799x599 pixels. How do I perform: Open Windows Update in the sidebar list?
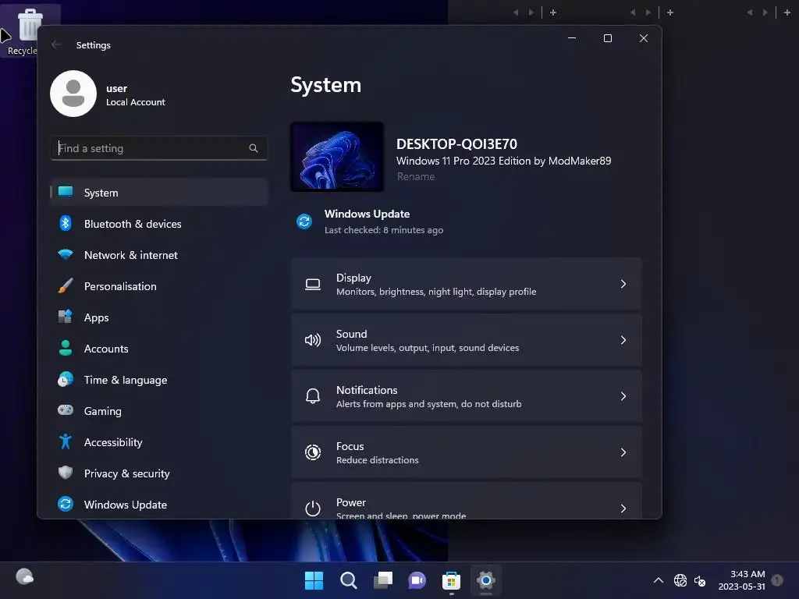pos(159,505)
